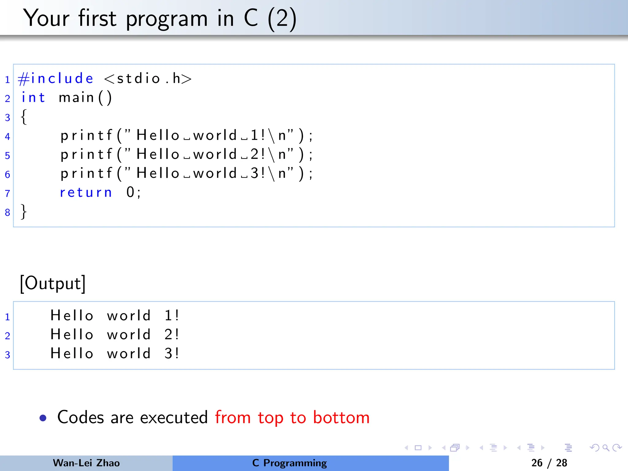Click line number 7 in code listing

pyautogui.click(x=8, y=193)
